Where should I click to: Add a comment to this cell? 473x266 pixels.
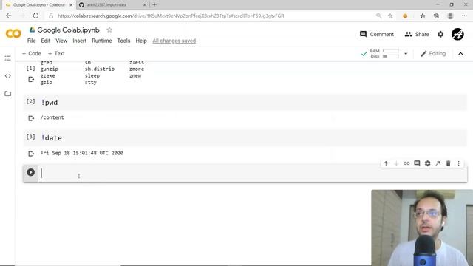pyautogui.click(x=417, y=163)
